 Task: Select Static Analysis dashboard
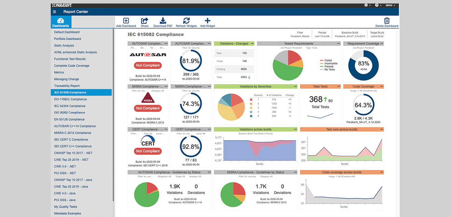(x=64, y=45)
